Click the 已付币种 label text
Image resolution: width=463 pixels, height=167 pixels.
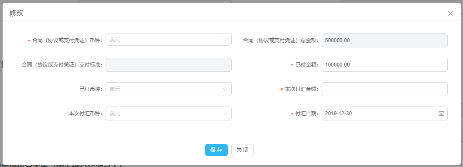[91, 89]
